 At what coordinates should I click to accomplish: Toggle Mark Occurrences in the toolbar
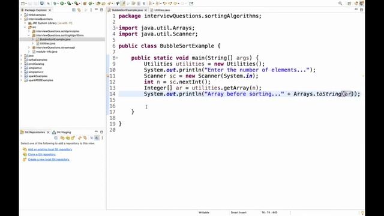pyautogui.click(x=122, y=4)
